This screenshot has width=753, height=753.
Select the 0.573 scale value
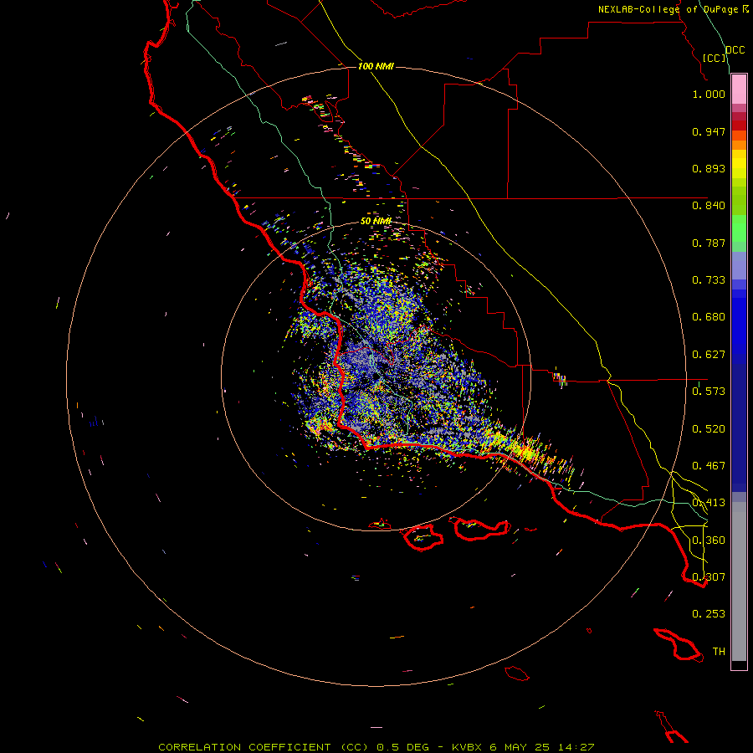(709, 391)
